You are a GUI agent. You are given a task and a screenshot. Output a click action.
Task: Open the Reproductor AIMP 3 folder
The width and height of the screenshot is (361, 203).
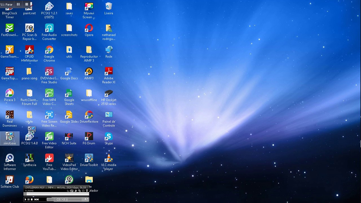89,54
